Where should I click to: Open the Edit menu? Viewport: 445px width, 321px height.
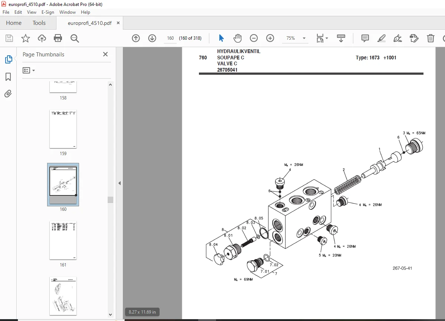(x=18, y=12)
